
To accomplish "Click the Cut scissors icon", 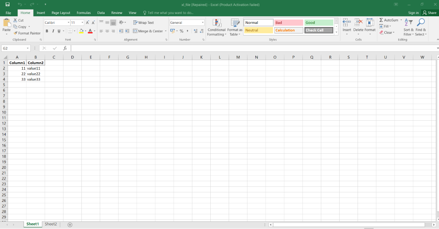I will point(15,20).
